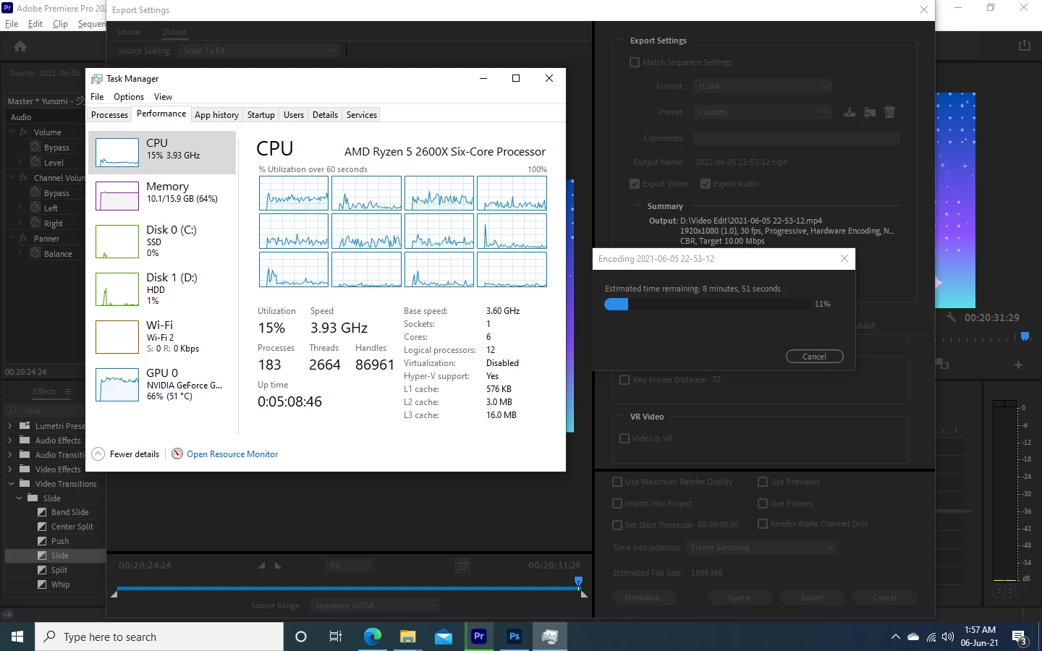
Task: Click the aspect ratio correction icon
Action: (x=462, y=566)
